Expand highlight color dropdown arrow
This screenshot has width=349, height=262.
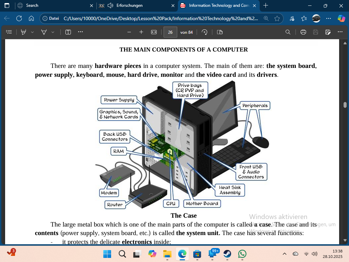[x=32, y=32]
